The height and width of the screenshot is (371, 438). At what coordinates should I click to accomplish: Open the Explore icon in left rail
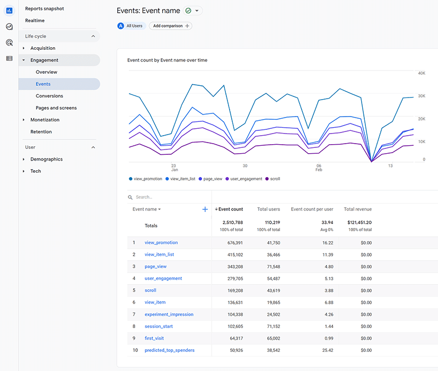tap(9, 26)
